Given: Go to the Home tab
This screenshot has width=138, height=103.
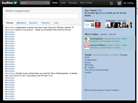Looking at the screenshot, I should [55, 3].
